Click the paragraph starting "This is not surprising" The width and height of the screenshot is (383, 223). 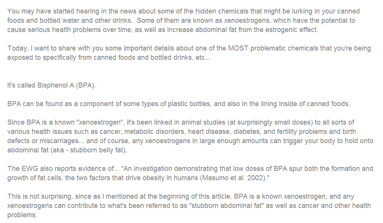coord(189,206)
